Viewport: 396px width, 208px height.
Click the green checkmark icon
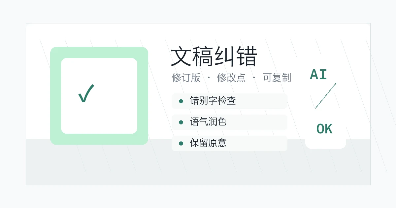[x=86, y=94]
